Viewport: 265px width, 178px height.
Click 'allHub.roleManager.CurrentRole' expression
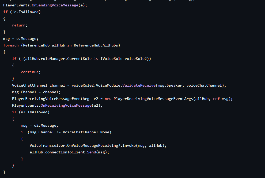pos(58,59)
